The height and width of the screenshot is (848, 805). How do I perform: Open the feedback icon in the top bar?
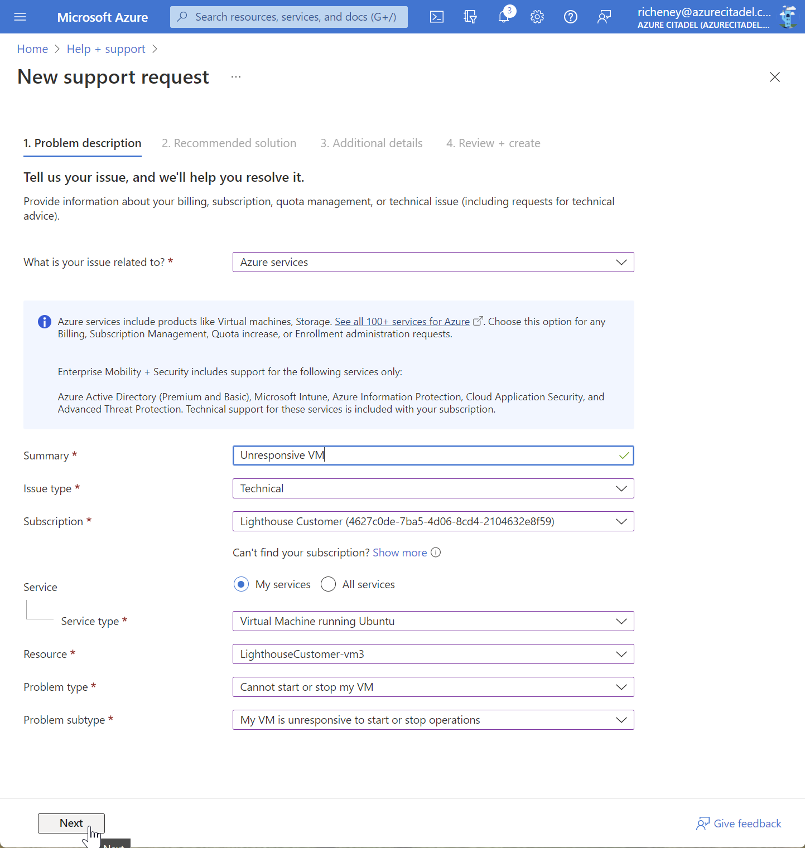click(x=604, y=17)
